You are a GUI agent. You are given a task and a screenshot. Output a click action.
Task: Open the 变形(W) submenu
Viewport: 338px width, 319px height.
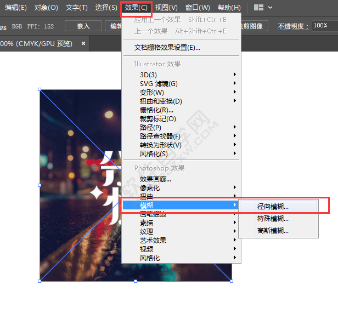pos(181,93)
